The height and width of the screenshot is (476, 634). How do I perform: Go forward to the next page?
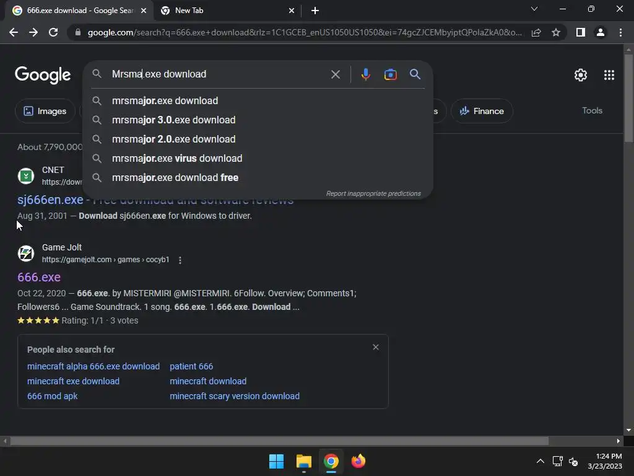coord(33,32)
